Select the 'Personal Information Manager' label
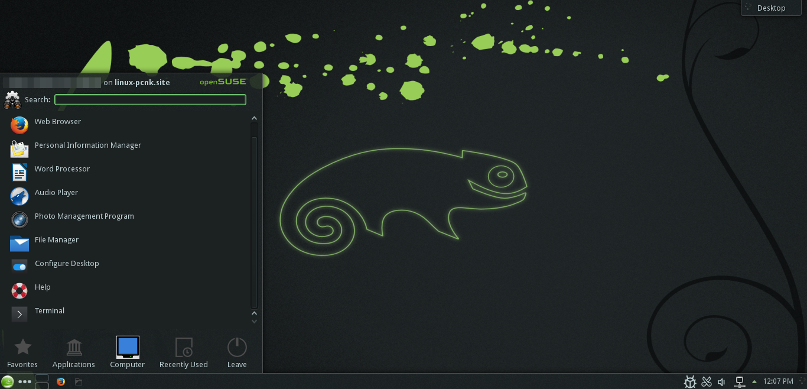The width and height of the screenshot is (807, 389). coord(88,145)
